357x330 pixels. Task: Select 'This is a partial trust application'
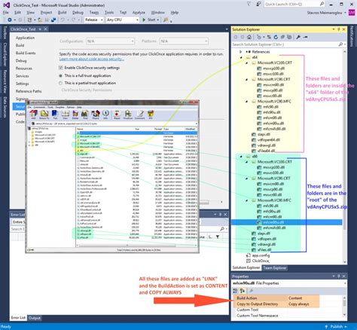click(x=60, y=83)
